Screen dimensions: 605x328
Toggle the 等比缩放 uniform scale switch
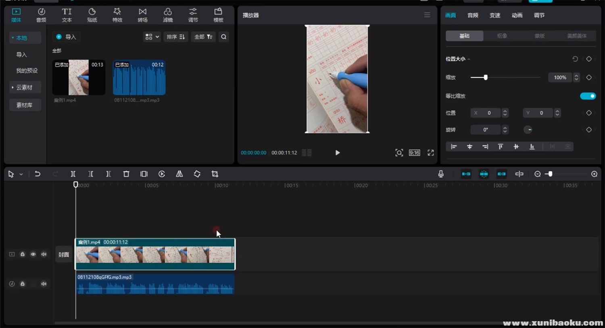[x=588, y=96]
